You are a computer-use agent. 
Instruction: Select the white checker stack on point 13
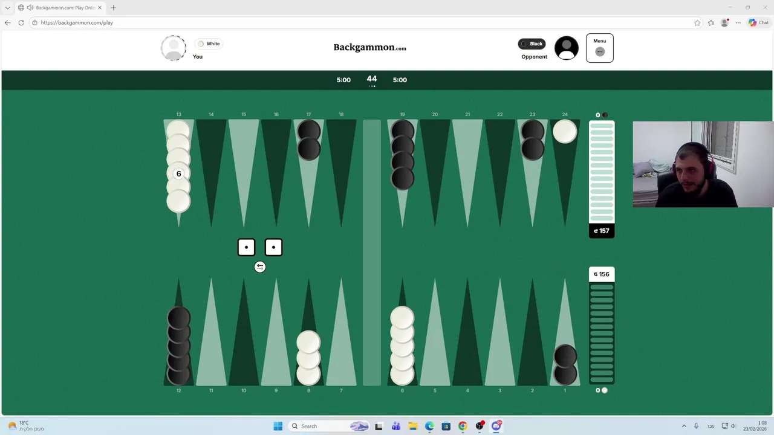178,167
